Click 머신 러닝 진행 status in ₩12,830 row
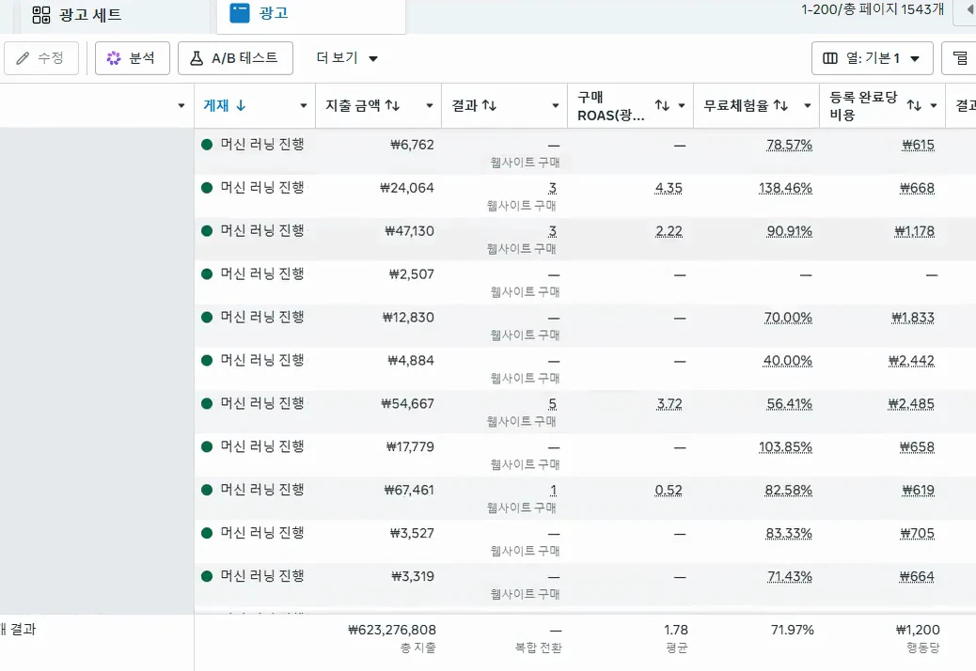 (x=262, y=317)
